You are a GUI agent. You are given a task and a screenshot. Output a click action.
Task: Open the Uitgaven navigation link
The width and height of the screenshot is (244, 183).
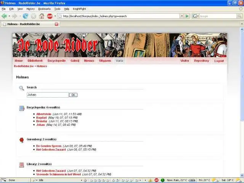[105, 61]
